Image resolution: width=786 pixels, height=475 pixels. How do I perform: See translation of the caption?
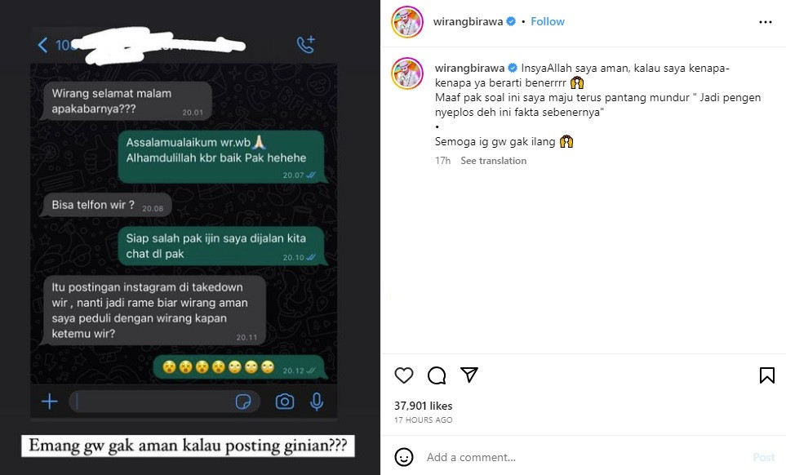tap(493, 161)
